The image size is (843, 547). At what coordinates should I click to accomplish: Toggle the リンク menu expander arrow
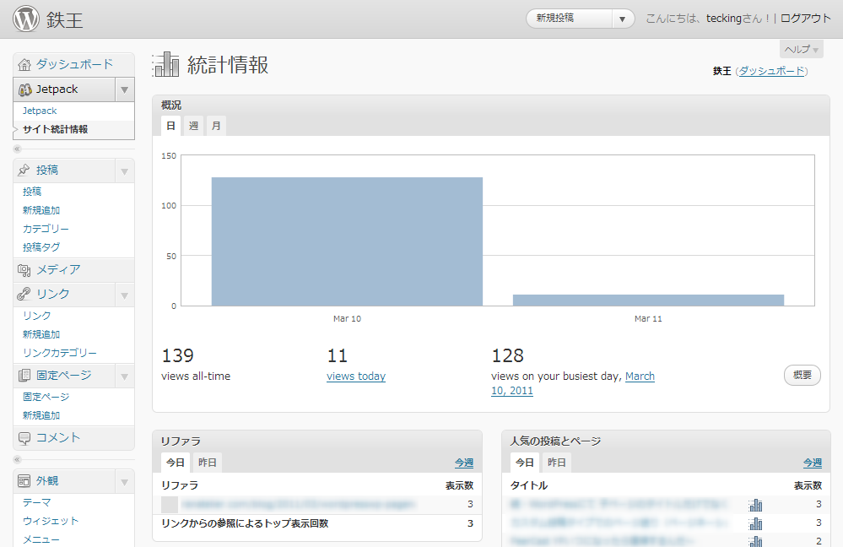coord(125,295)
